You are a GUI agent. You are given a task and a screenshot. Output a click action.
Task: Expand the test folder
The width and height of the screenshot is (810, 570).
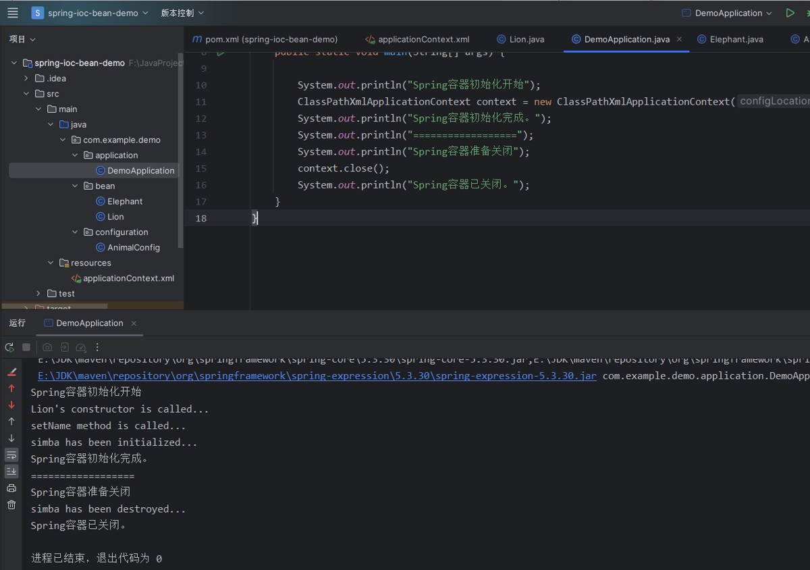(x=39, y=294)
